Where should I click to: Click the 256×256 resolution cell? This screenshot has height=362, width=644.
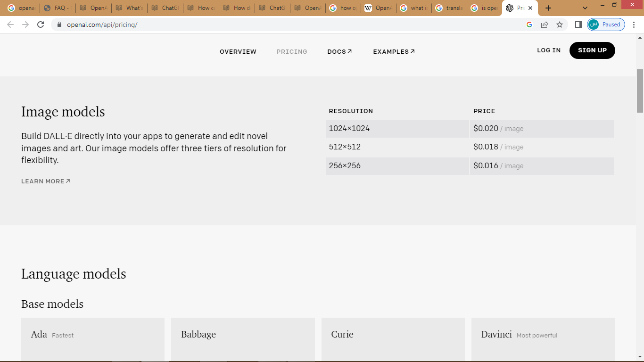(x=397, y=166)
